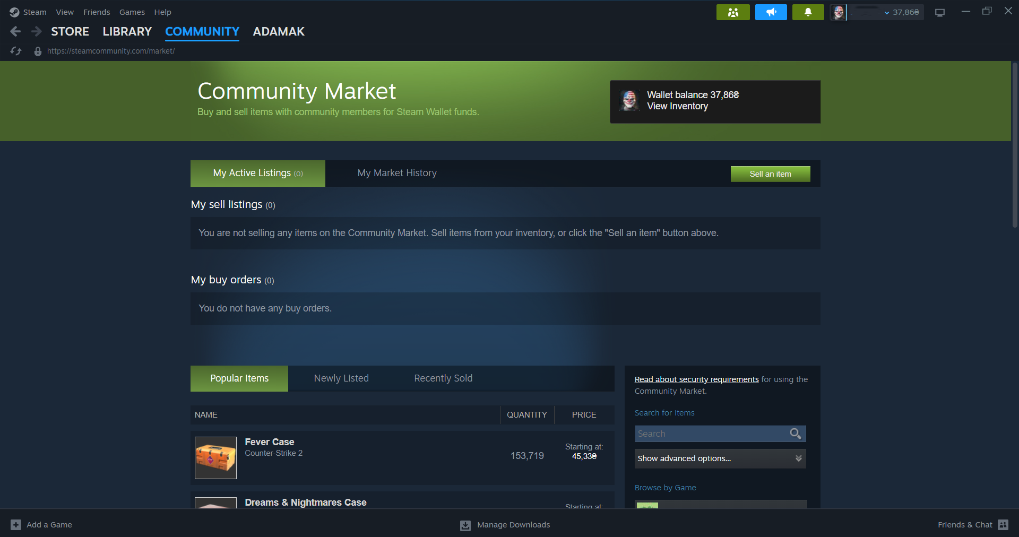The height and width of the screenshot is (537, 1019).
Task: Go to the LIBRARY section
Action: coord(127,32)
